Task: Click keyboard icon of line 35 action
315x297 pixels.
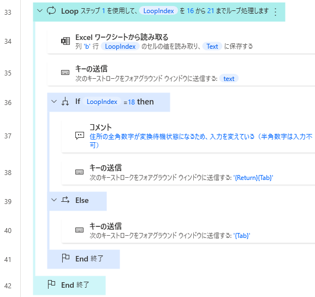Action: [x=66, y=72]
